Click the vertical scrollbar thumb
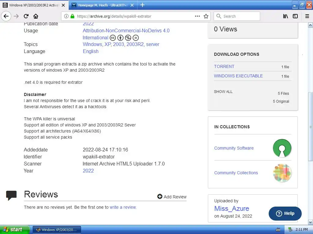This screenshot has width=313, height=234. [x=310, y=126]
